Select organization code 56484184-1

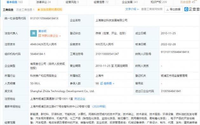pos(38,54)
